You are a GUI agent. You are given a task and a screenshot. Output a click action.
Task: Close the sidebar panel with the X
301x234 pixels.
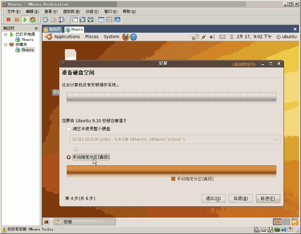[36, 29]
